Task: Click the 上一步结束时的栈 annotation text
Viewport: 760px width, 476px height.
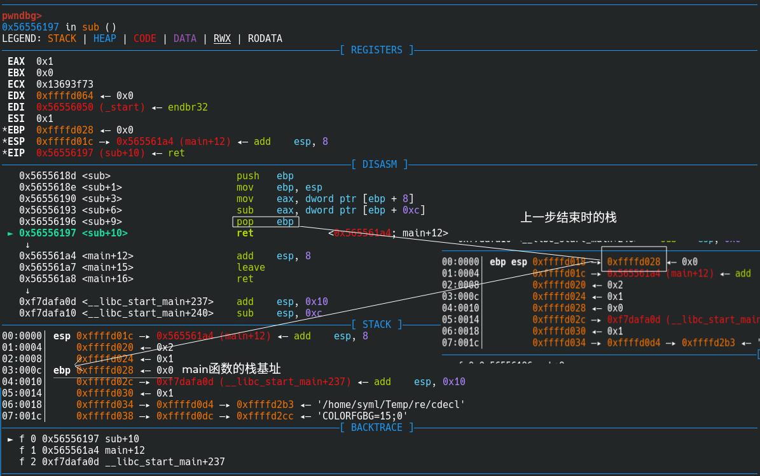Action: (x=568, y=217)
